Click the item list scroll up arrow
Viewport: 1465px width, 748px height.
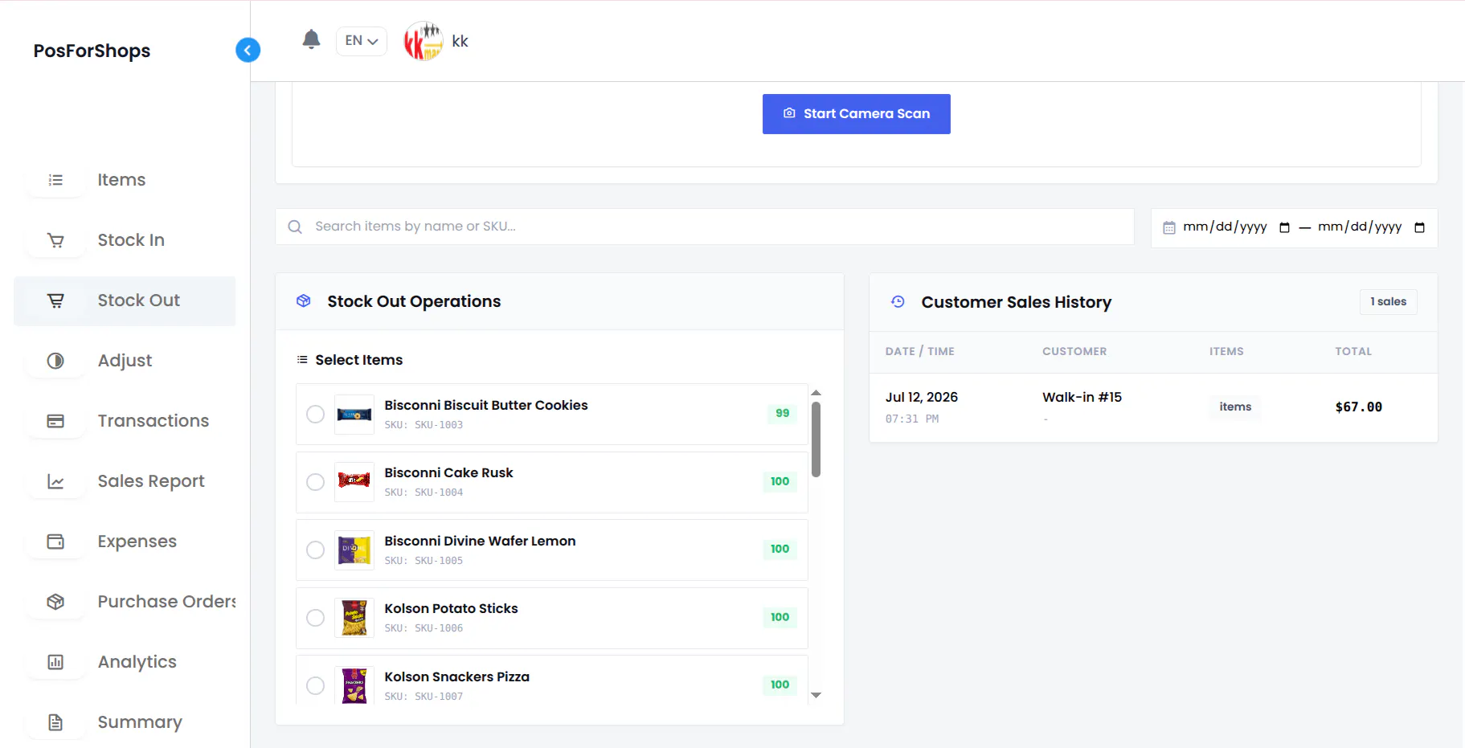point(816,393)
